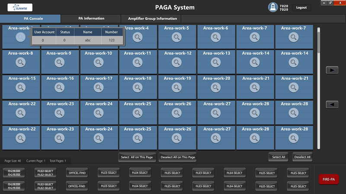Click the user avatar icon beside 7020
346x194 pixels.
pos(273,7)
